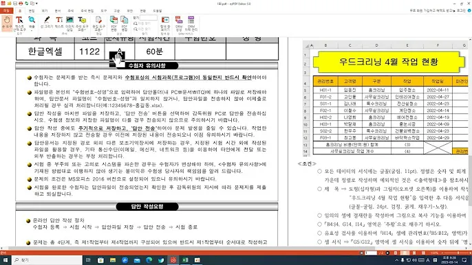Viewport: 472px width, 265px height.
Task: Open the editing tools collection dropdown
Action: pyautogui.click(x=98, y=23)
